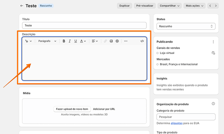The image size is (224, 134).
Task: Open more formatting options ellipsis
Action: click(x=126, y=41)
